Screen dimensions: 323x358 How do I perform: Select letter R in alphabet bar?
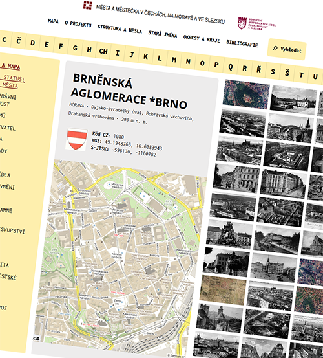(244, 68)
